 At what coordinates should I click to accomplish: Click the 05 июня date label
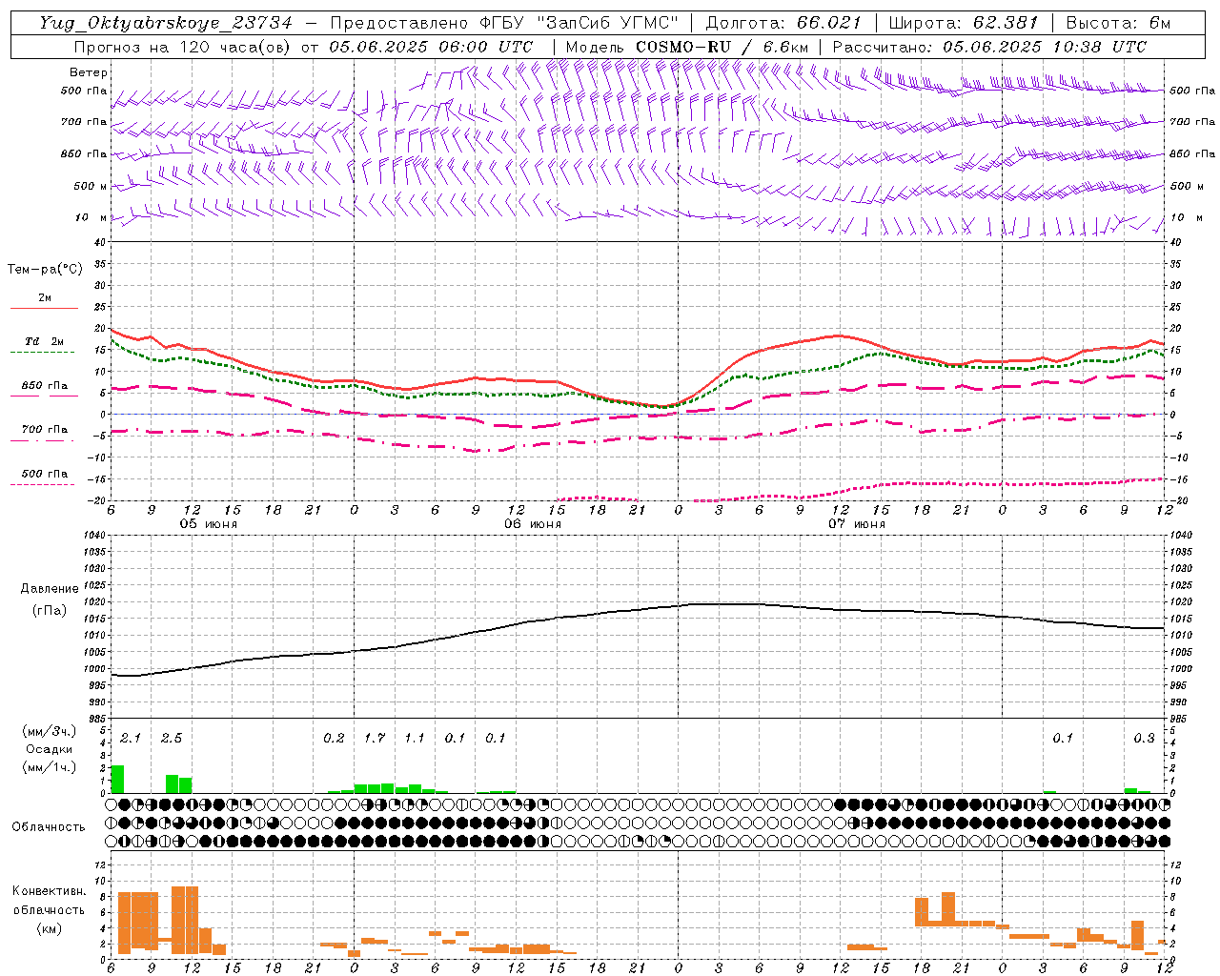point(209,524)
